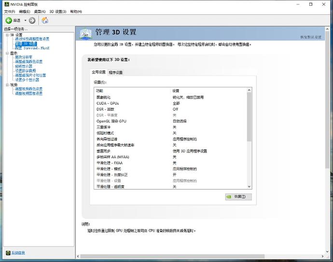
Task: Switch to the 程序设置 tab
Action: pos(116,72)
